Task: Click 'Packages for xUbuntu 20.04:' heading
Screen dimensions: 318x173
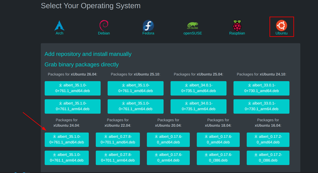Action: click(x=168, y=123)
